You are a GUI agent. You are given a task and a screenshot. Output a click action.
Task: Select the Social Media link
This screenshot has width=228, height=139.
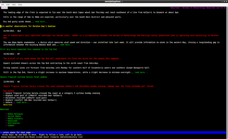(x=14, y=116)
